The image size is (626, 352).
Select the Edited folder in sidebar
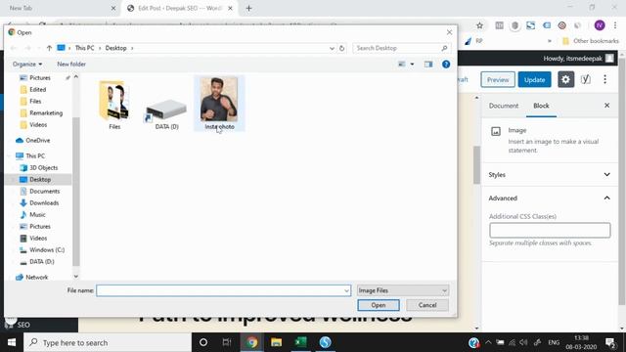(x=37, y=89)
